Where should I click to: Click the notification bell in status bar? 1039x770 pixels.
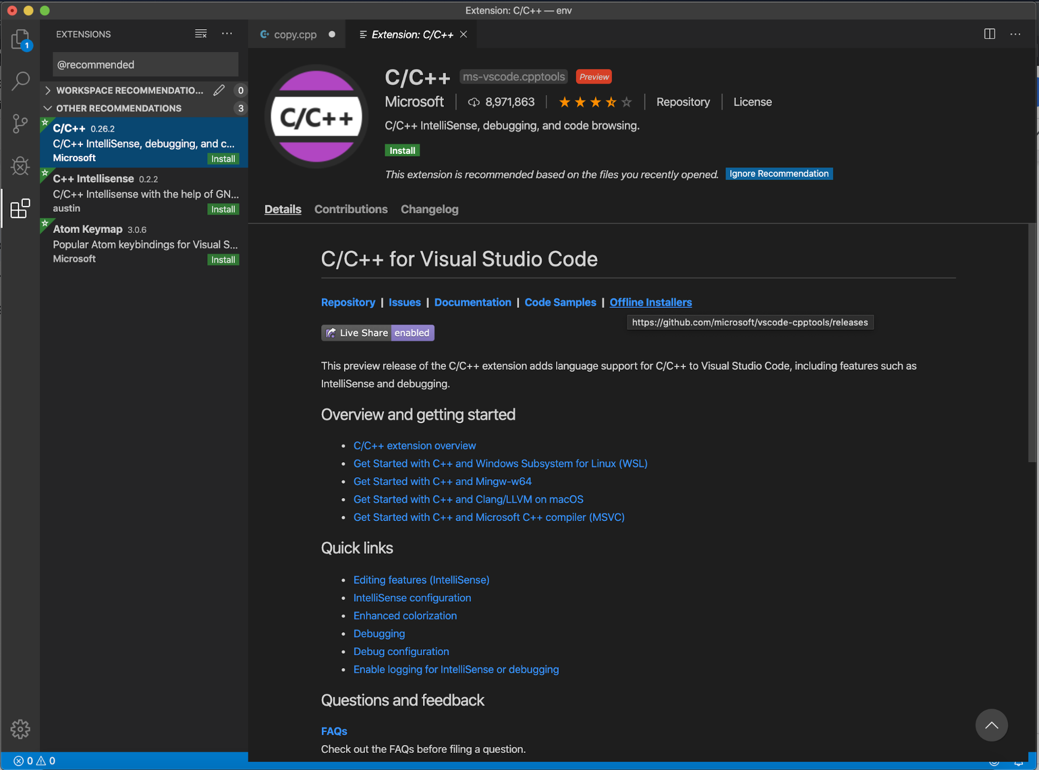click(1018, 762)
